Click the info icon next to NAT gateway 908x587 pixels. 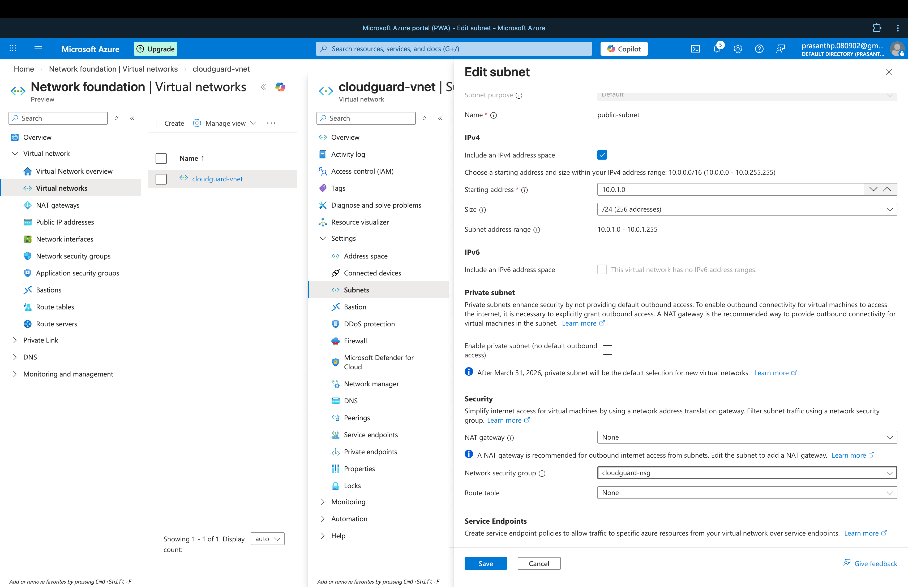[511, 438]
